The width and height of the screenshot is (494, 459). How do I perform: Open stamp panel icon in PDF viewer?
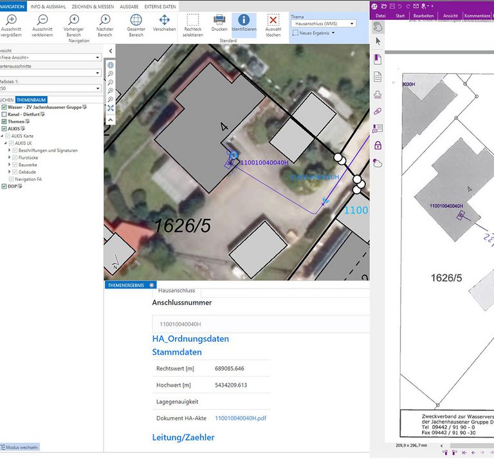pos(378,94)
